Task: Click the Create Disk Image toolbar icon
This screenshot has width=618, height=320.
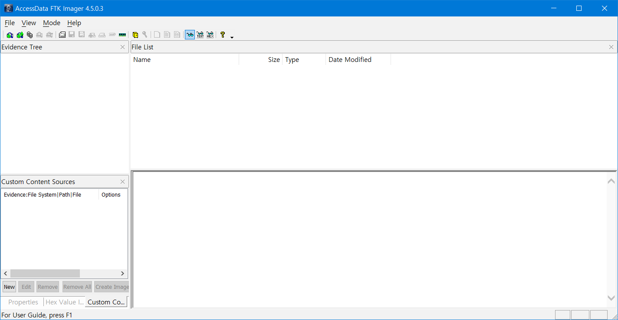Action: 62,35
